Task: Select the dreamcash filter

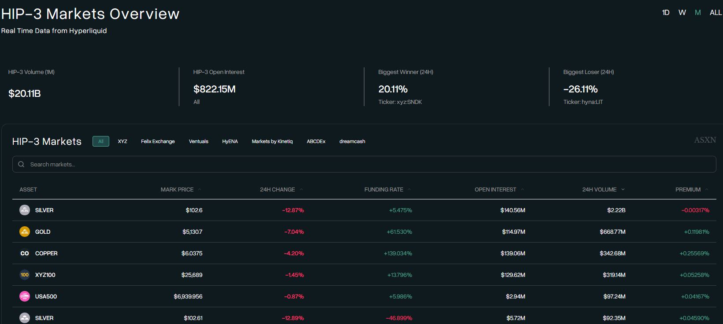Action: click(x=352, y=141)
